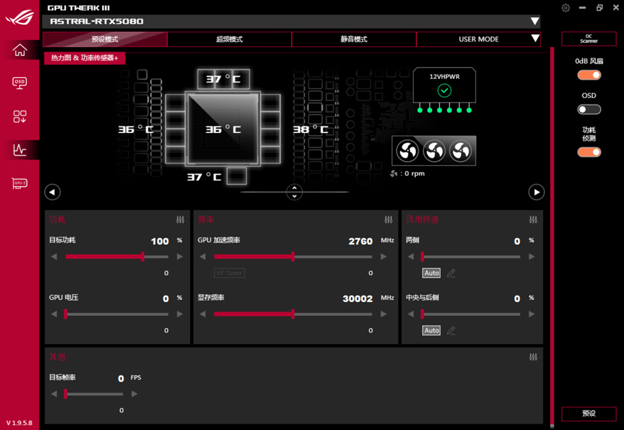Launch GPU-Z from sidebar icon
The height and width of the screenshot is (430, 624).
pos(20,183)
